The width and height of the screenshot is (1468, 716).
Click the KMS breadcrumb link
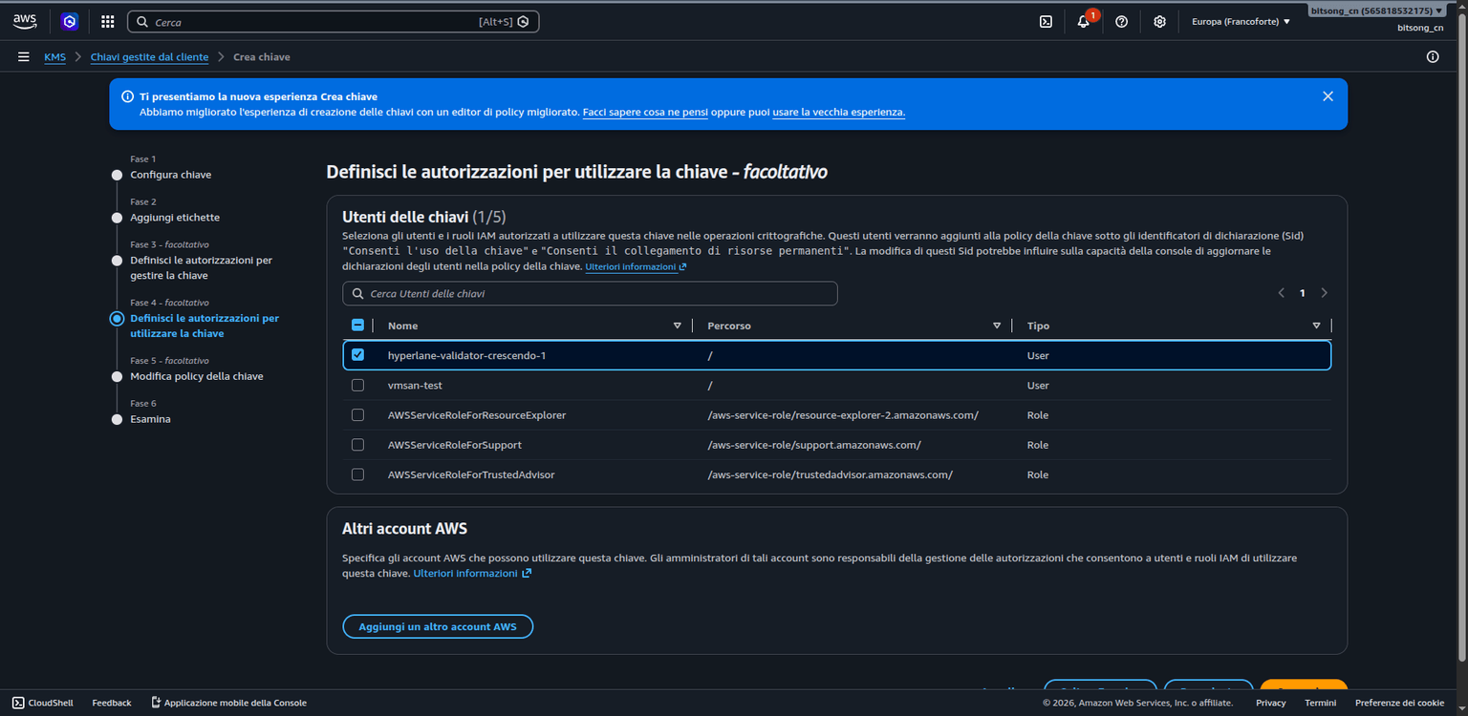[54, 57]
